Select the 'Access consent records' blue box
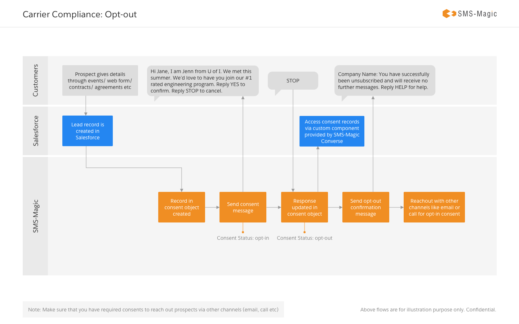The width and height of the screenshot is (519, 324). point(332,131)
